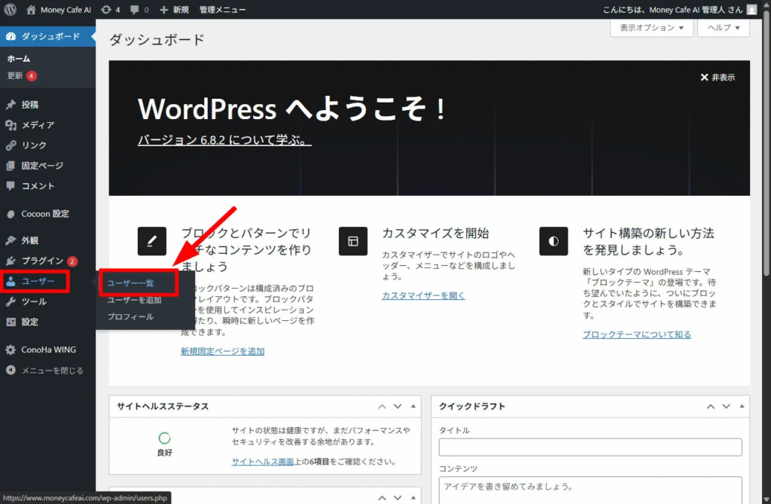This screenshot has width=771, height=504.
Task: Click the ダッシュボード page heading
Action: click(157, 39)
